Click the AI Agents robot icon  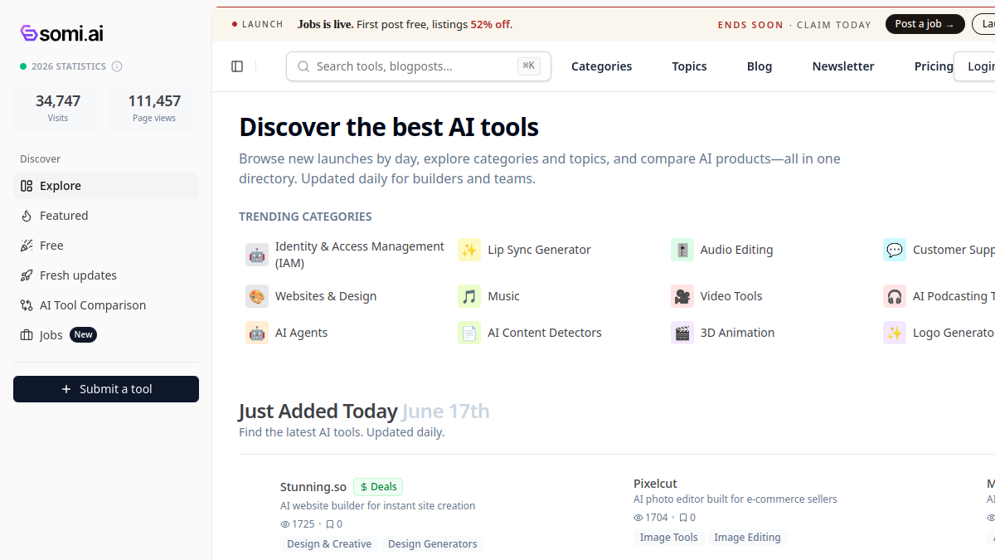(257, 333)
